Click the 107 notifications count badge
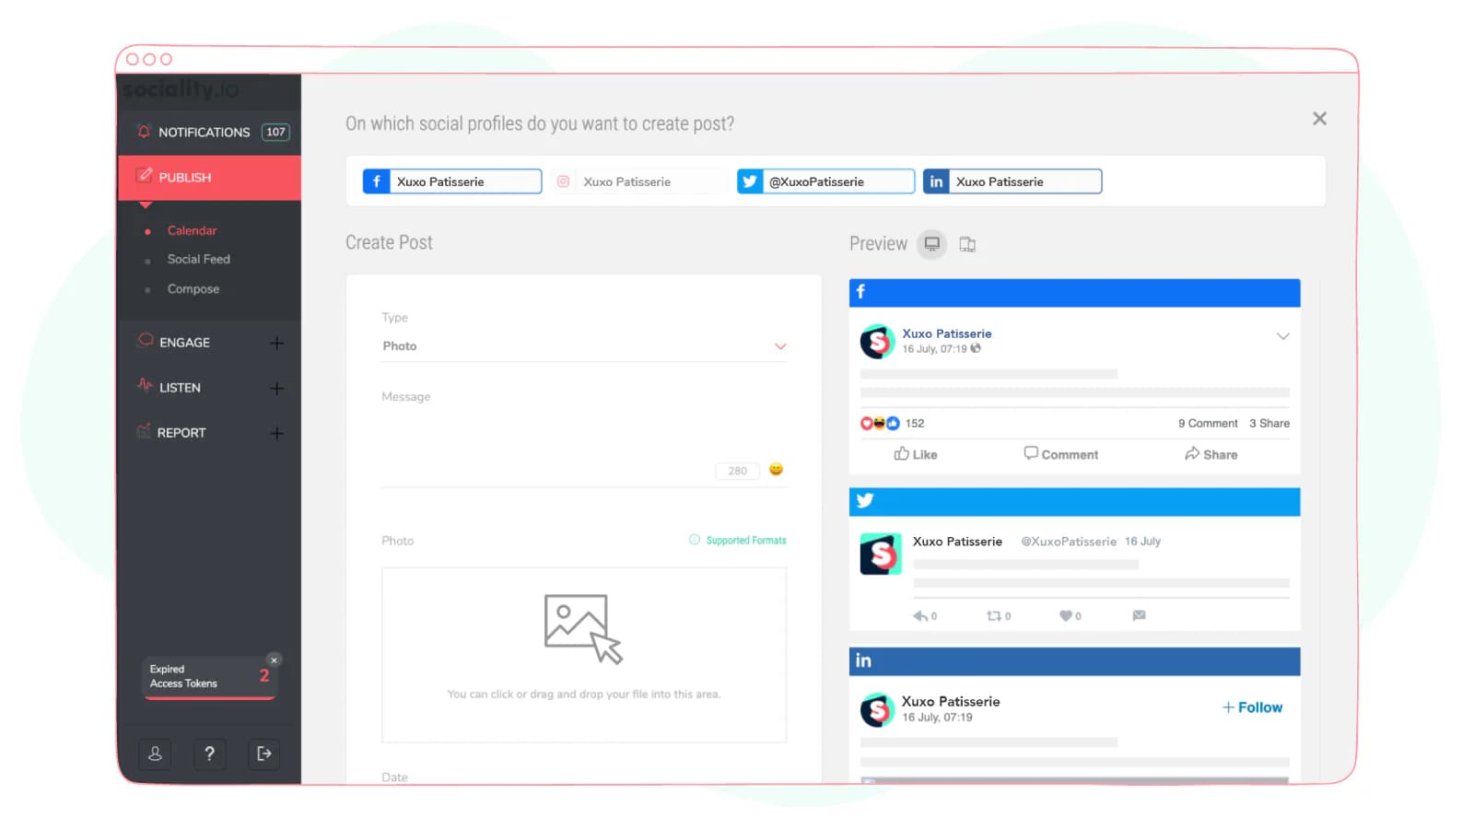This screenshot has height=829, width=1474. point(275,132)
